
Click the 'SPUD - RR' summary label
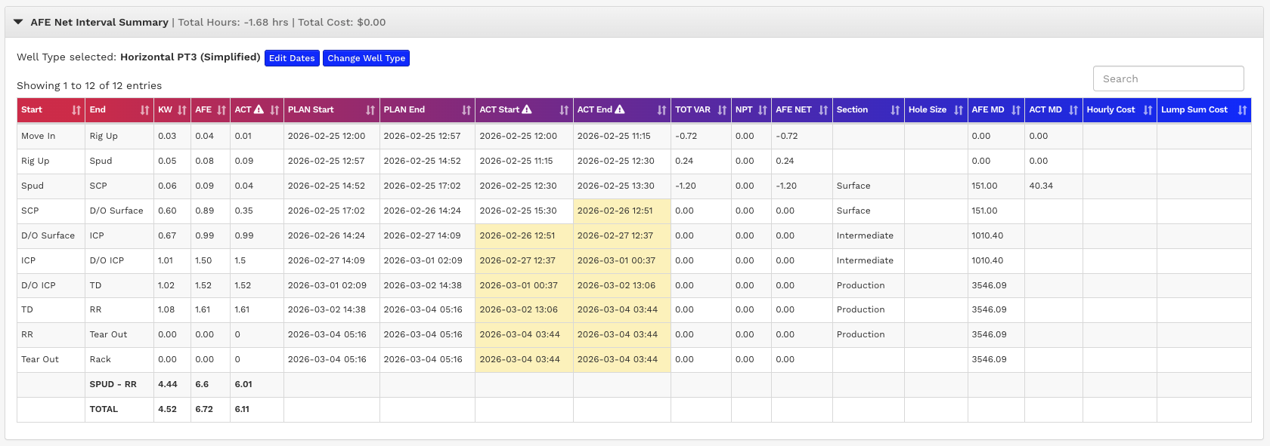click(113, 384)
